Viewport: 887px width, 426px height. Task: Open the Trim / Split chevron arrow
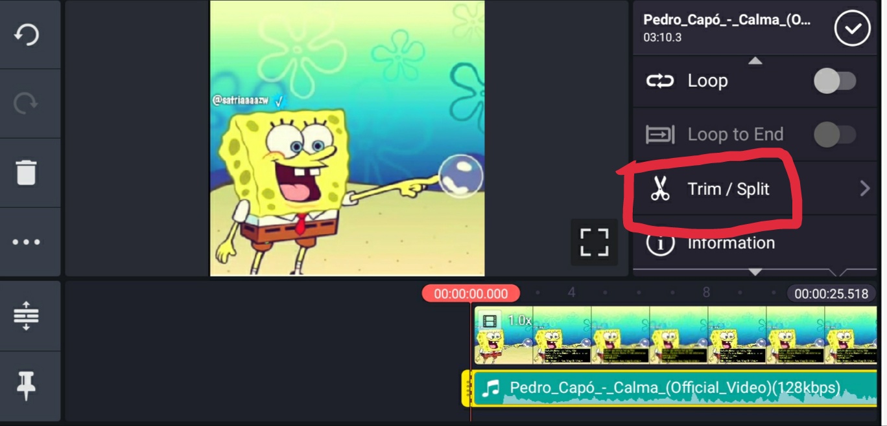864,188
